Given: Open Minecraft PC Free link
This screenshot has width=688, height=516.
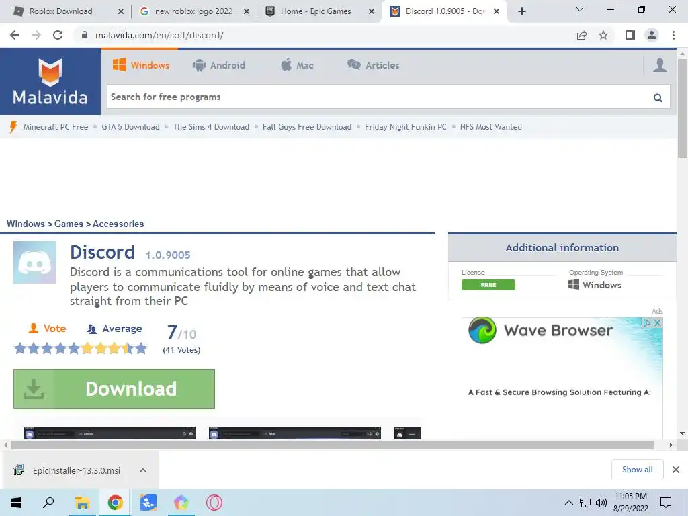Looking at the screenshot, I should coord(56,127).
